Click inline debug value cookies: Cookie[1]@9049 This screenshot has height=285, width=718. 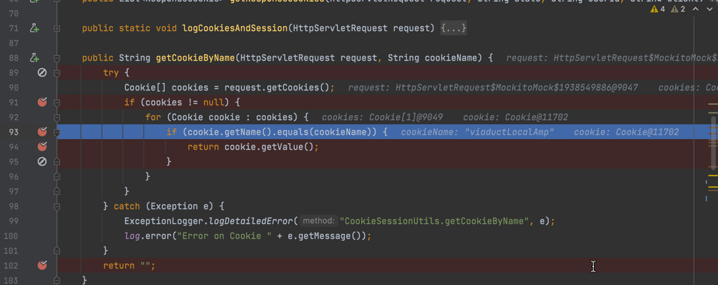[383, 118]
